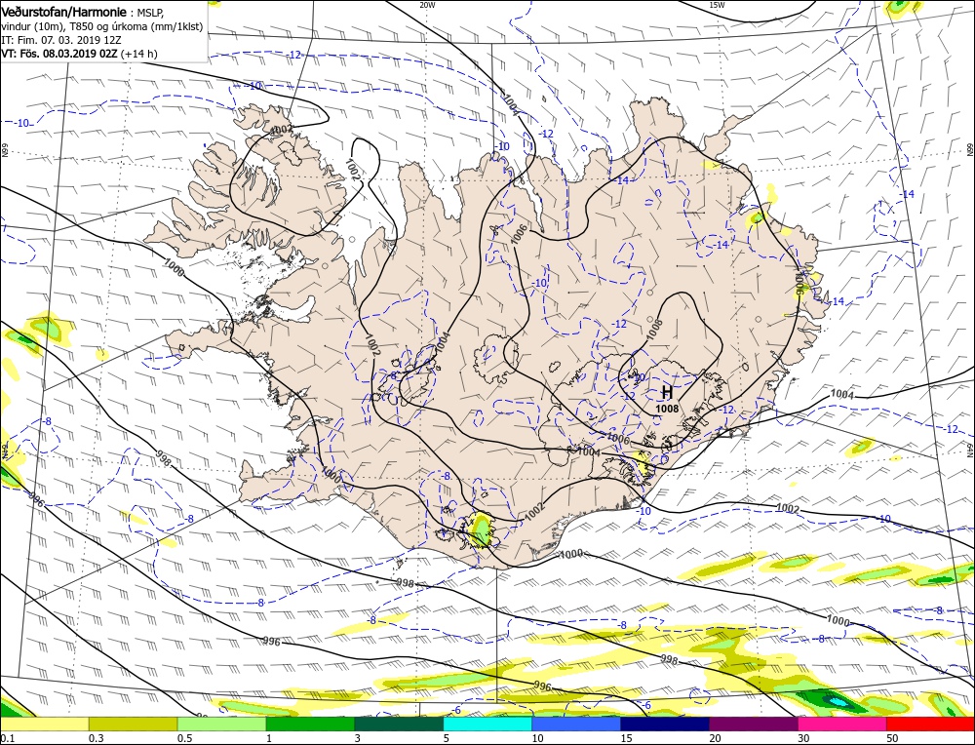975x745 pixels.
Task: Click the legend value '30'
Action: (804, 738)
